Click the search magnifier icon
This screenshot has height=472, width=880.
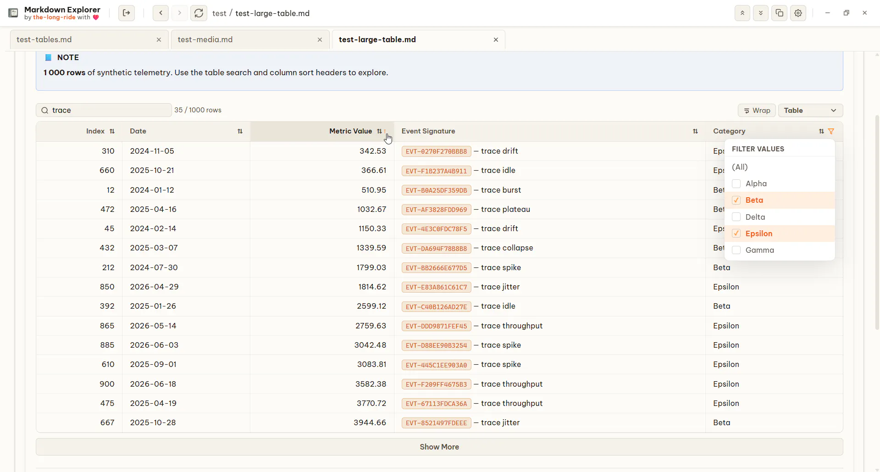45,110
